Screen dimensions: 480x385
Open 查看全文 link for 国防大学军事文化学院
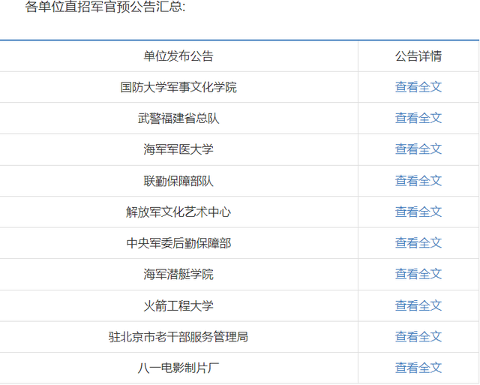coord(418,87)
